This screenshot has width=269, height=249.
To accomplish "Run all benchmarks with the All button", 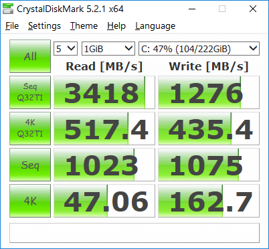I will point(30,56).
